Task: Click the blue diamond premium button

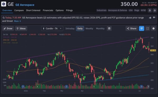Action: [141, 29]
